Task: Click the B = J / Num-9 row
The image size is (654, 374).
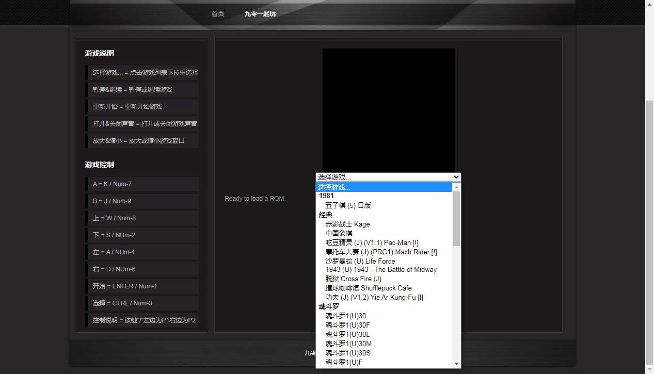Action: point(142,201)
